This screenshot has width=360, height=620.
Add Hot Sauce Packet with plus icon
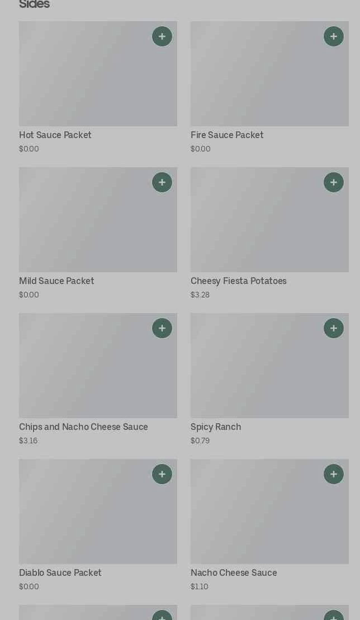[162, 36]
